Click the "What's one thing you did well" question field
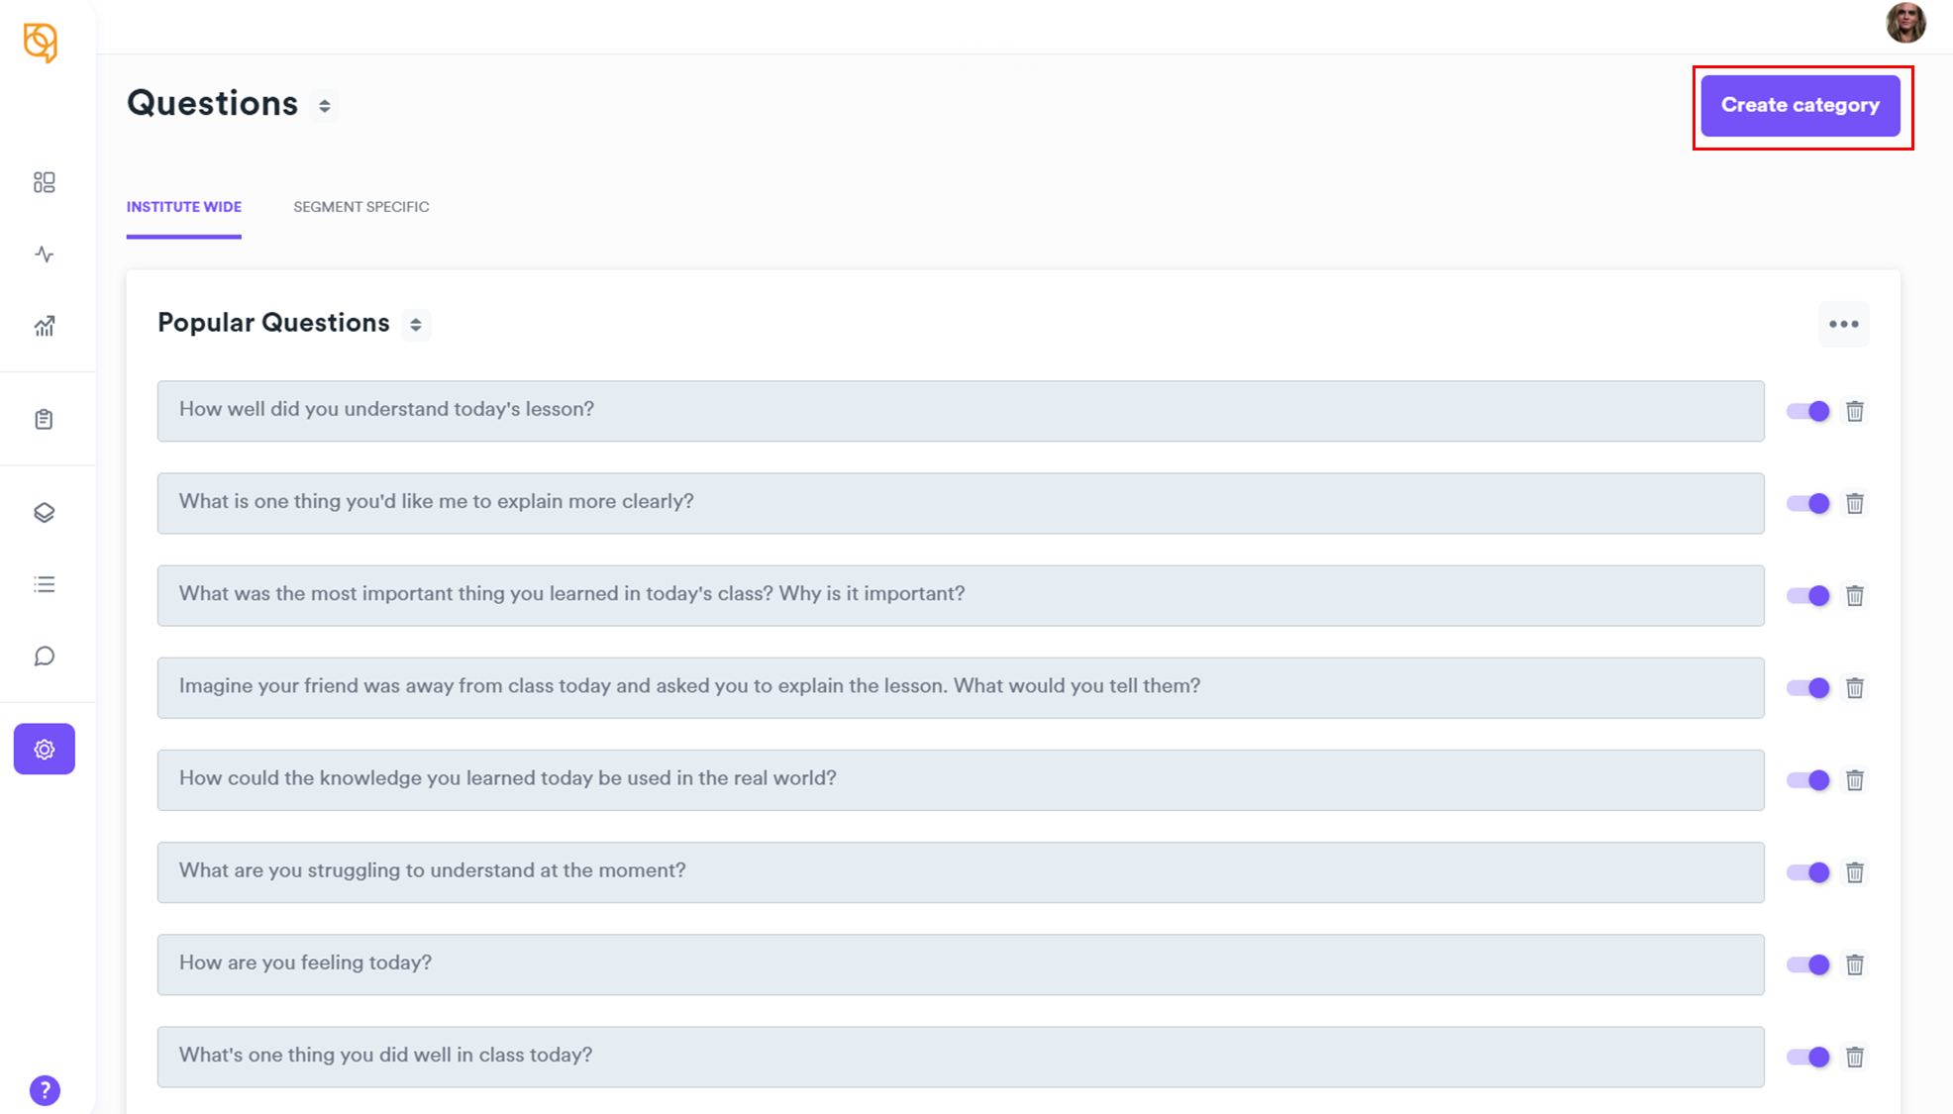This screenshot has height=1114, width=1953. click(x=960, y=1056)
